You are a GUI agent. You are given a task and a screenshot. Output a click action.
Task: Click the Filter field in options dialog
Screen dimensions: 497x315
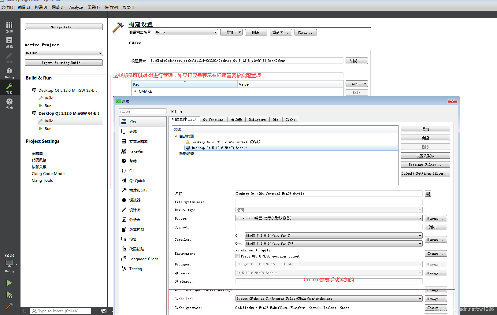point(143,111)
